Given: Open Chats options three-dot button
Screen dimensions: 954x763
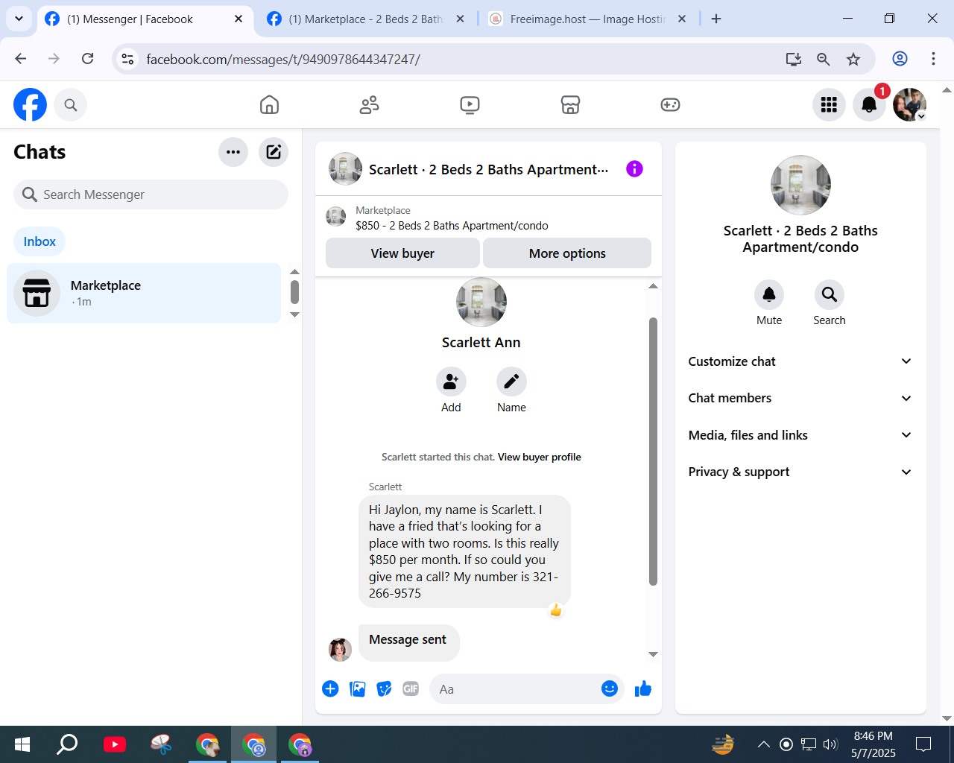Looking at the screenshot, I should (x=233, y=152).
